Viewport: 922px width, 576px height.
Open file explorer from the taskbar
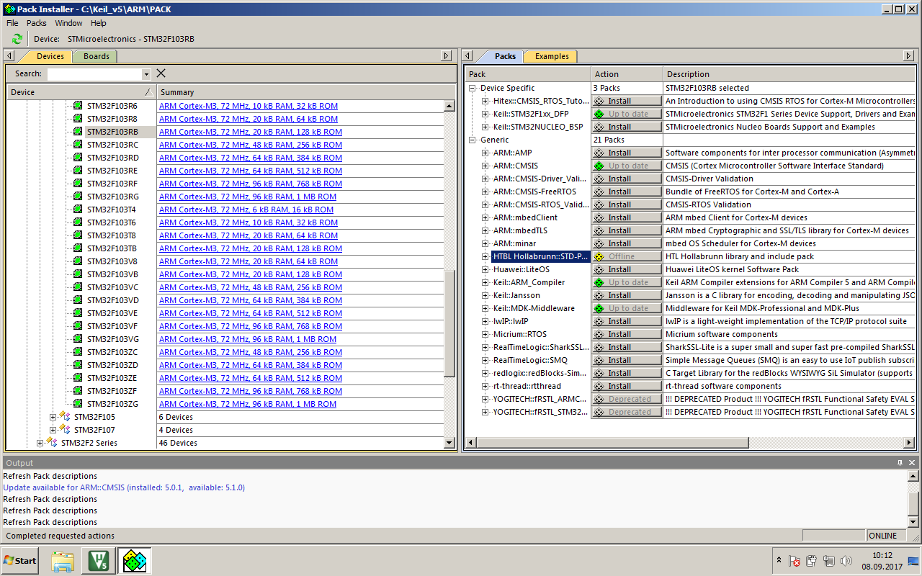coord(63,561)
